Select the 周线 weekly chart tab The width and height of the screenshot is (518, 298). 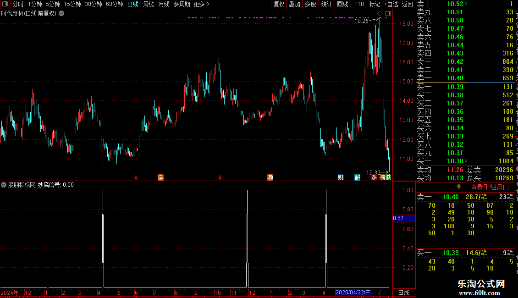point(149,4)
